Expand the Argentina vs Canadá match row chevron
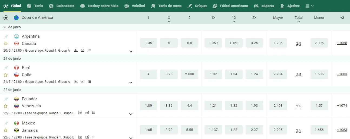Screen dimensions: 350x139 (x=131, y=51)
